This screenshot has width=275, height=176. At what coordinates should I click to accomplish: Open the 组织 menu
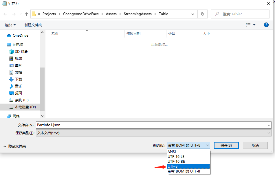(10, 25)
